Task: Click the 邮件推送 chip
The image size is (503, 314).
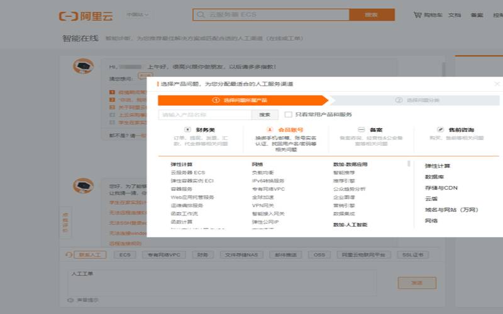Action: pyautogui.click(x=285, y=255)
